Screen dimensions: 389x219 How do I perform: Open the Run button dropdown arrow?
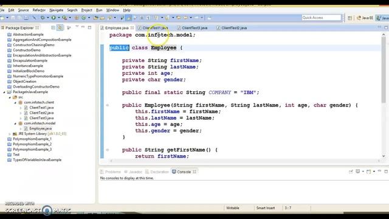59,18
